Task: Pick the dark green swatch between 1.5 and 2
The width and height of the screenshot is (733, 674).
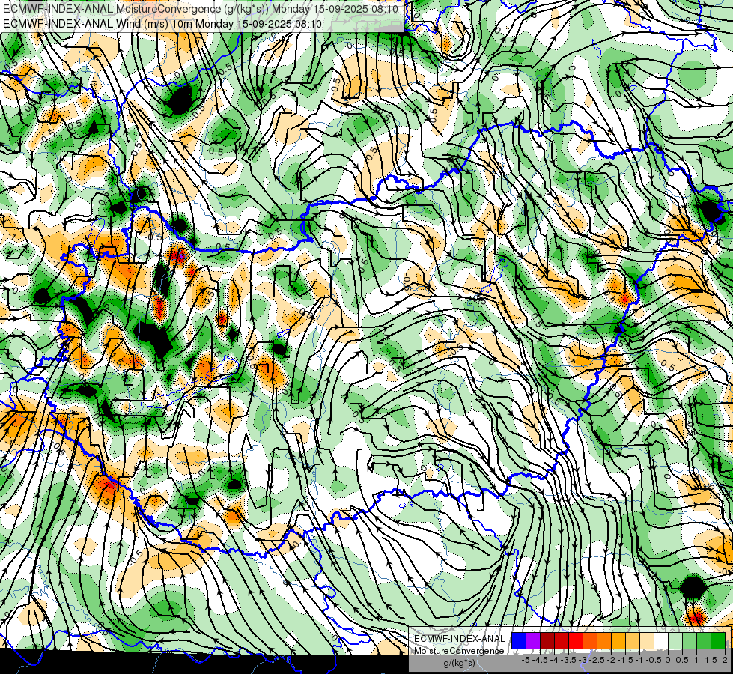Action: (x=718, y=640)
